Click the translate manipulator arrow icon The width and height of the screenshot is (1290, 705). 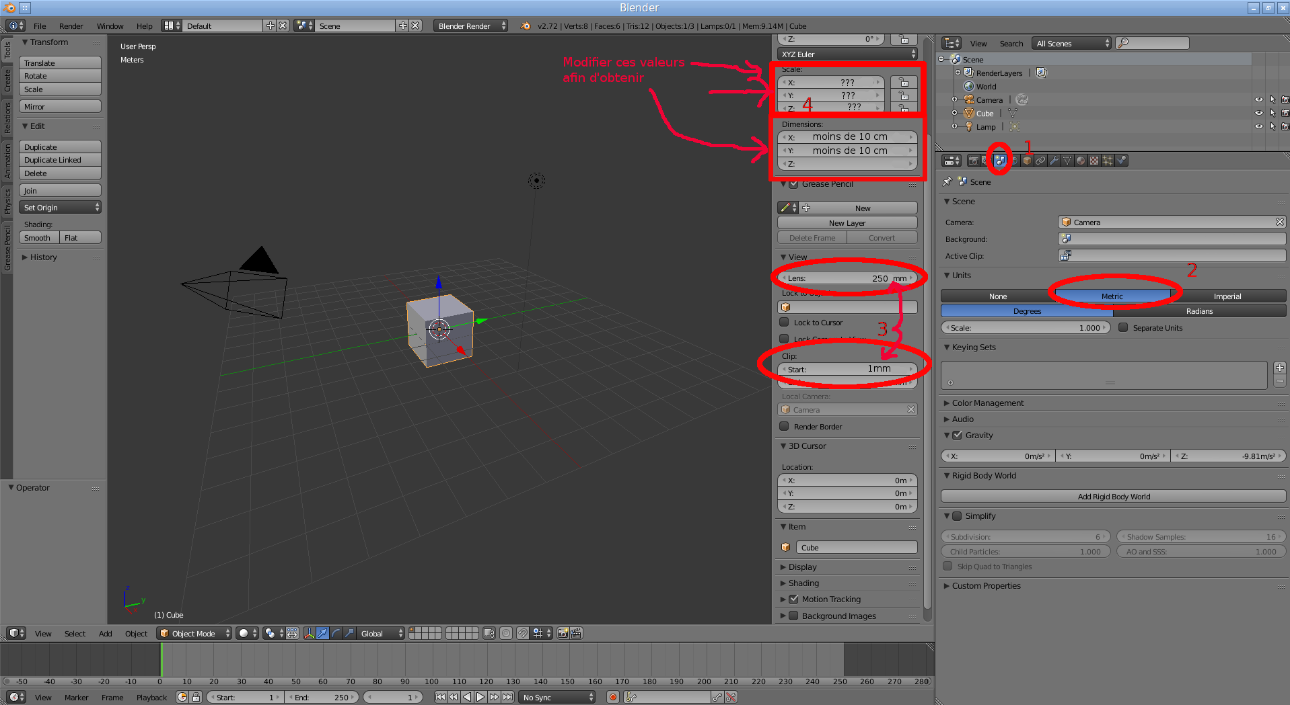(323, 633)
